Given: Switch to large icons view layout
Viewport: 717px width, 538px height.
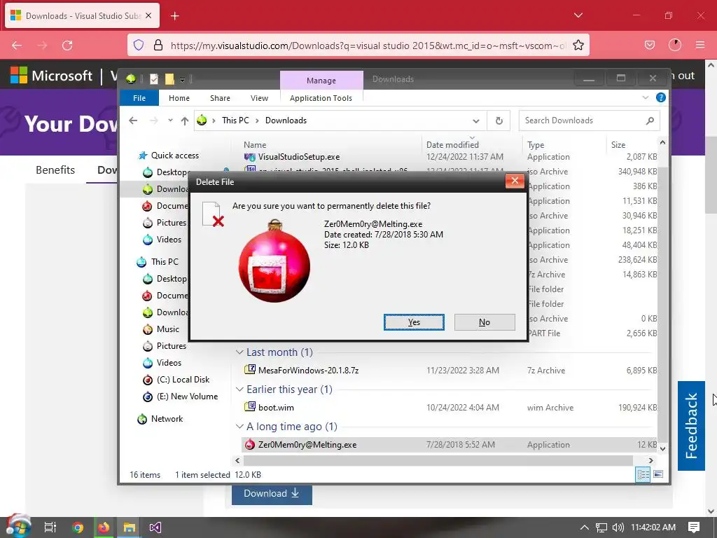Looking at the screenshot, I should 658,474.
